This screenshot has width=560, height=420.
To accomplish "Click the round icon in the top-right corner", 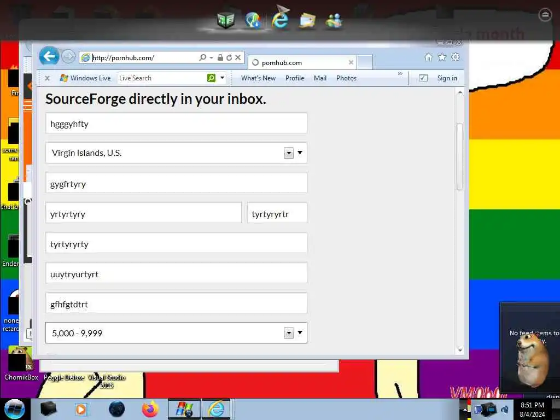I will coord(545,15).
